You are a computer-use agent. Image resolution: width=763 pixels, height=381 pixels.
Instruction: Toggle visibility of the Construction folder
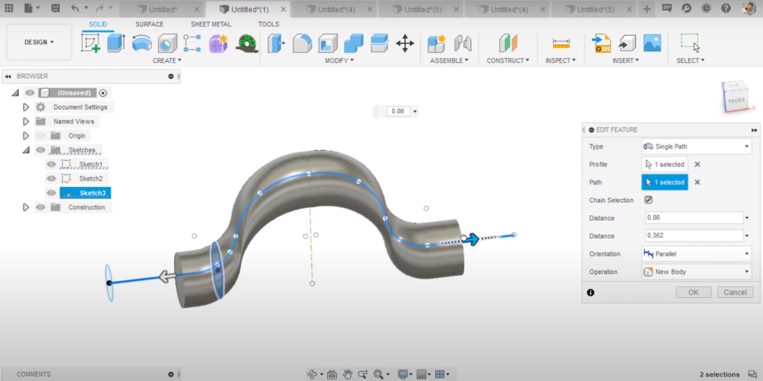(40, 207)
